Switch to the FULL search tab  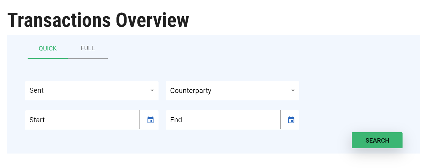(88, 48)
